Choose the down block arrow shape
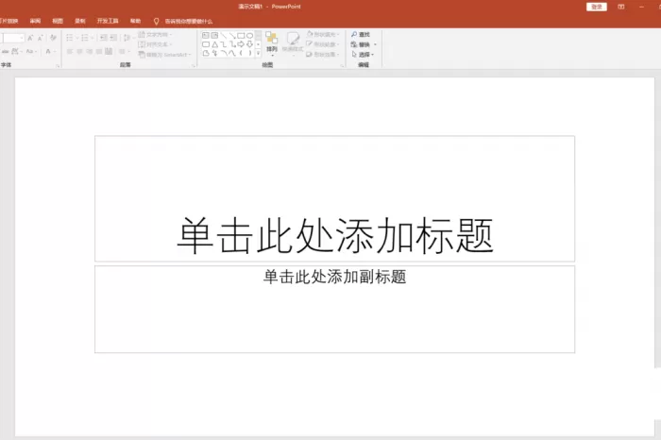This screenshot has width=661, height=440. pos(249,44)
